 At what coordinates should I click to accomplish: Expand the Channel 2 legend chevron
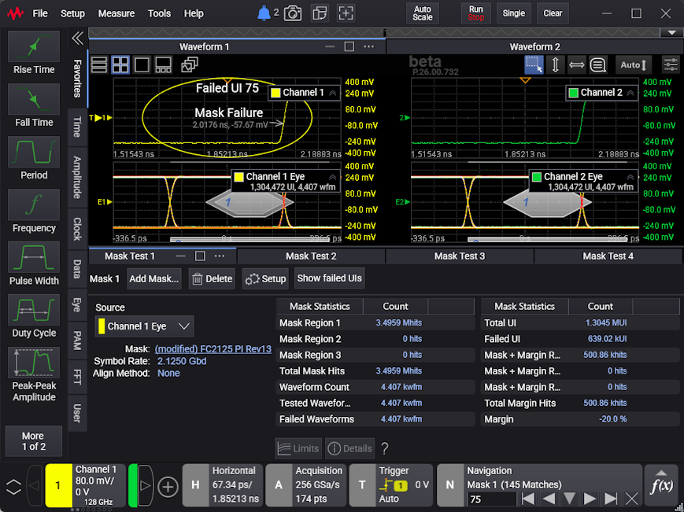click(x=631, y=93)
